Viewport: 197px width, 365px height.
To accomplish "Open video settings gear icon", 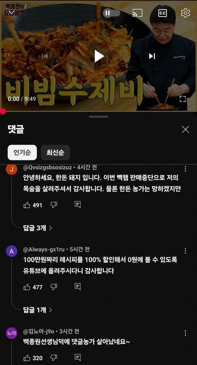I will pyautogui.click(x=185, y=13).
